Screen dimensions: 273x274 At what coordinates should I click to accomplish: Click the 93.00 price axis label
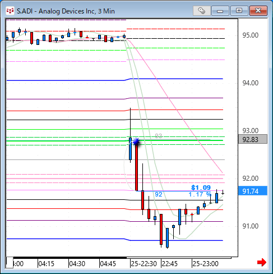(251, 130)
